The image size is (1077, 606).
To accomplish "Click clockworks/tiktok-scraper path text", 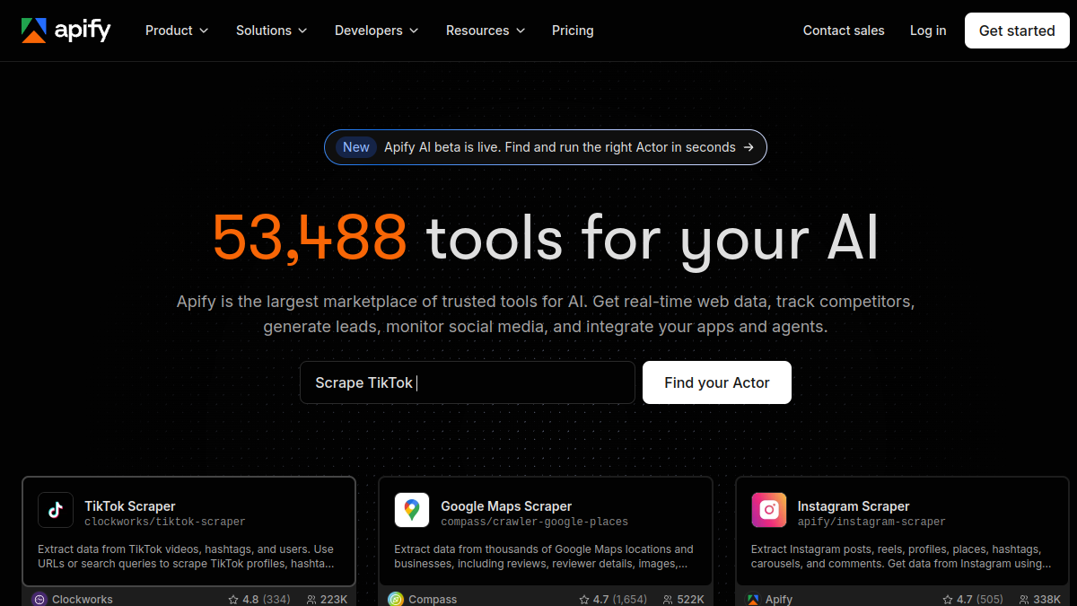I will coord(165,522).
